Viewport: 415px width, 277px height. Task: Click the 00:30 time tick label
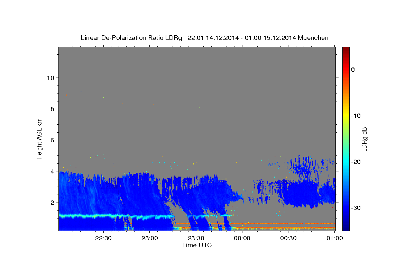[x=288, y=238]
